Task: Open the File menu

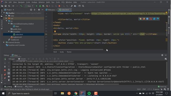Action: (x=6, y=2)
